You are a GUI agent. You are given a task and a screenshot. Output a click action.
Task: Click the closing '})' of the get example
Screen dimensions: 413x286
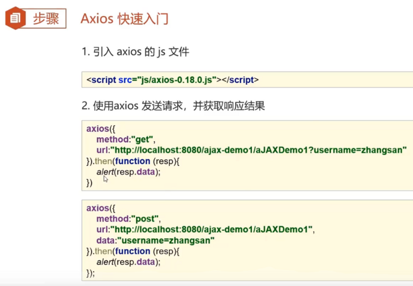tap(89, 183)
